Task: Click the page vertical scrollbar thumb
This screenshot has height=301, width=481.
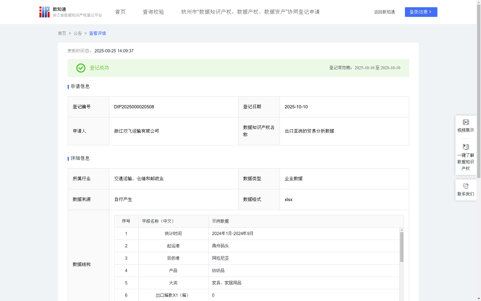Action: point(479,91)
